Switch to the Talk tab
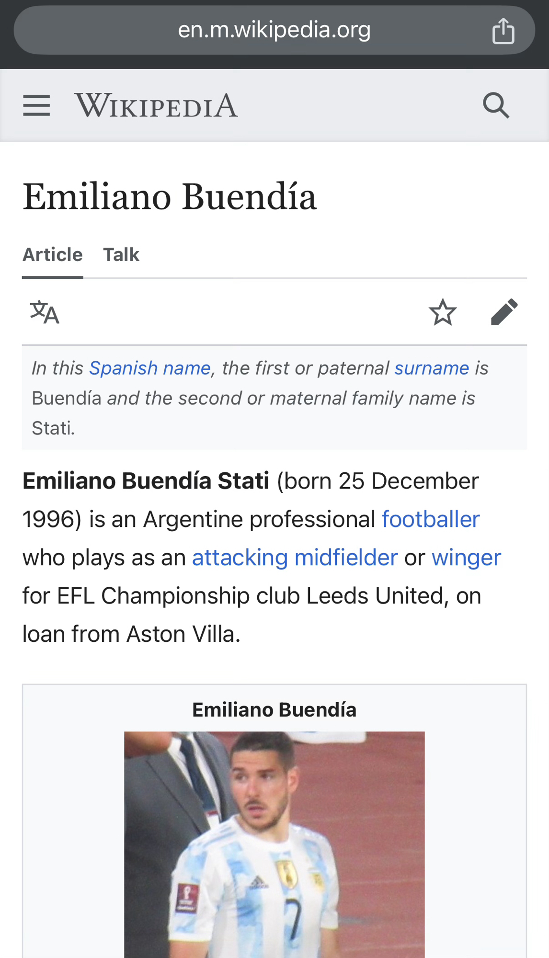Image resolution: width=549 pixels, height=958 pixels. pyautogui.click(x=121, y=255)
